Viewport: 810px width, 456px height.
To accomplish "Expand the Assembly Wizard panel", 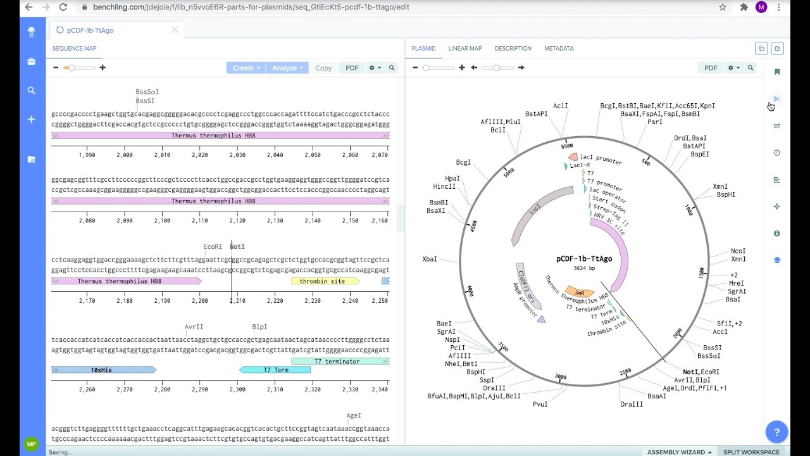I will point(679,452).
